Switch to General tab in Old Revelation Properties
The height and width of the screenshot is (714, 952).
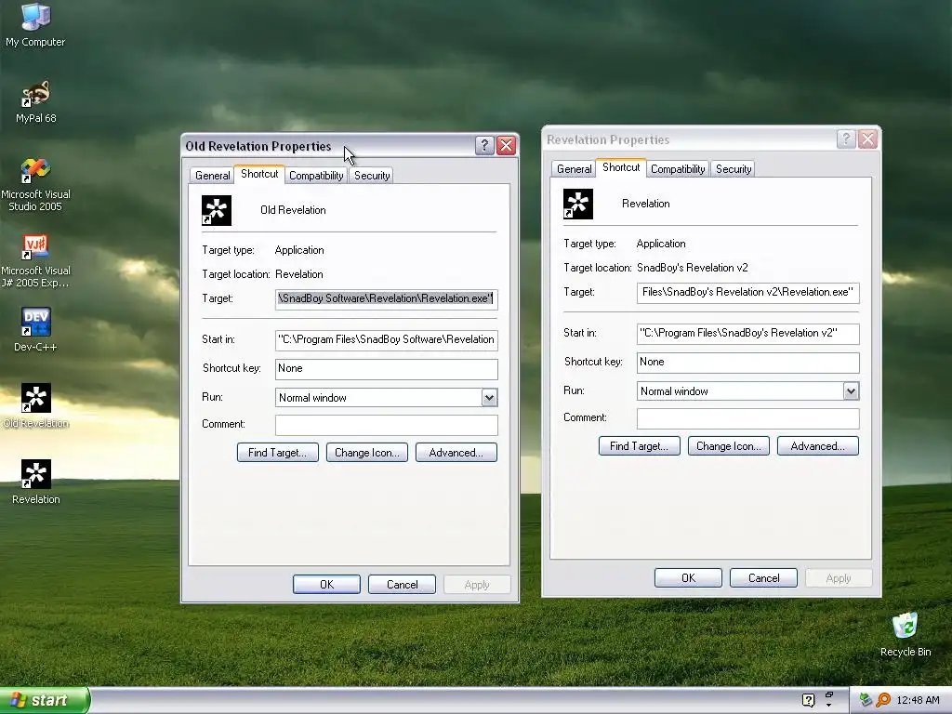(212, 176)
